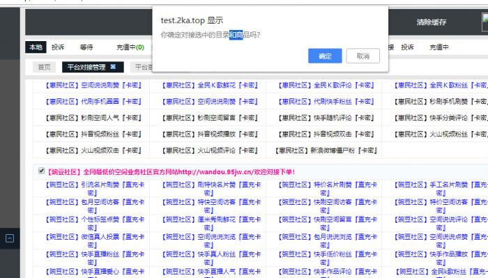Image resolution: width=488 pixels, height=278 pixels.
Task: Click 惠民社区 秒刷空间留言 卡密
Action: [210, 118]
